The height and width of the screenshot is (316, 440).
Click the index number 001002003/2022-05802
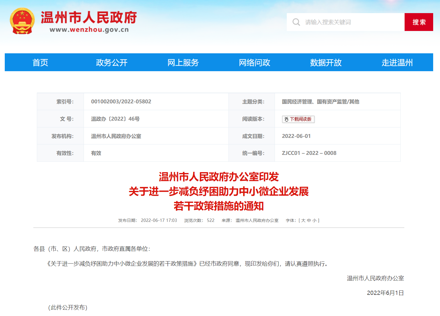click(x=121, y=102)
